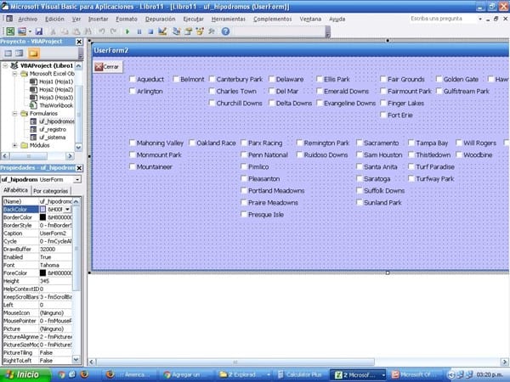
Task: Click the BackColor color swatch
Action: (43, 210)
